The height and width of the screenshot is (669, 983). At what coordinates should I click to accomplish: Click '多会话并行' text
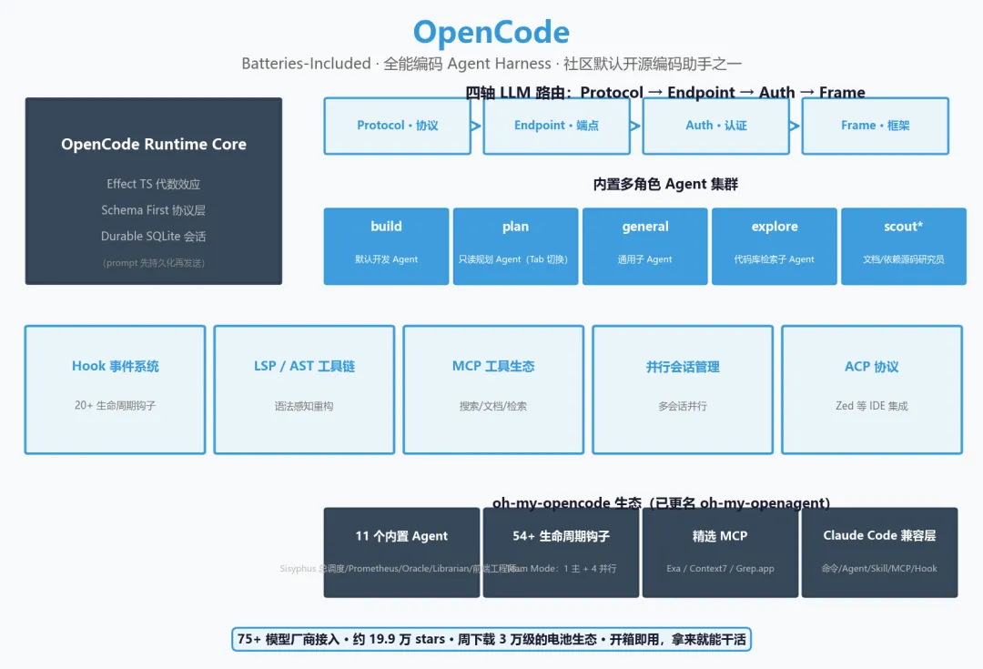click(683, 406)
